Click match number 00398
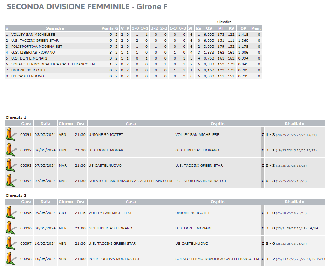The image size is (325, 270). pos(26,259)
